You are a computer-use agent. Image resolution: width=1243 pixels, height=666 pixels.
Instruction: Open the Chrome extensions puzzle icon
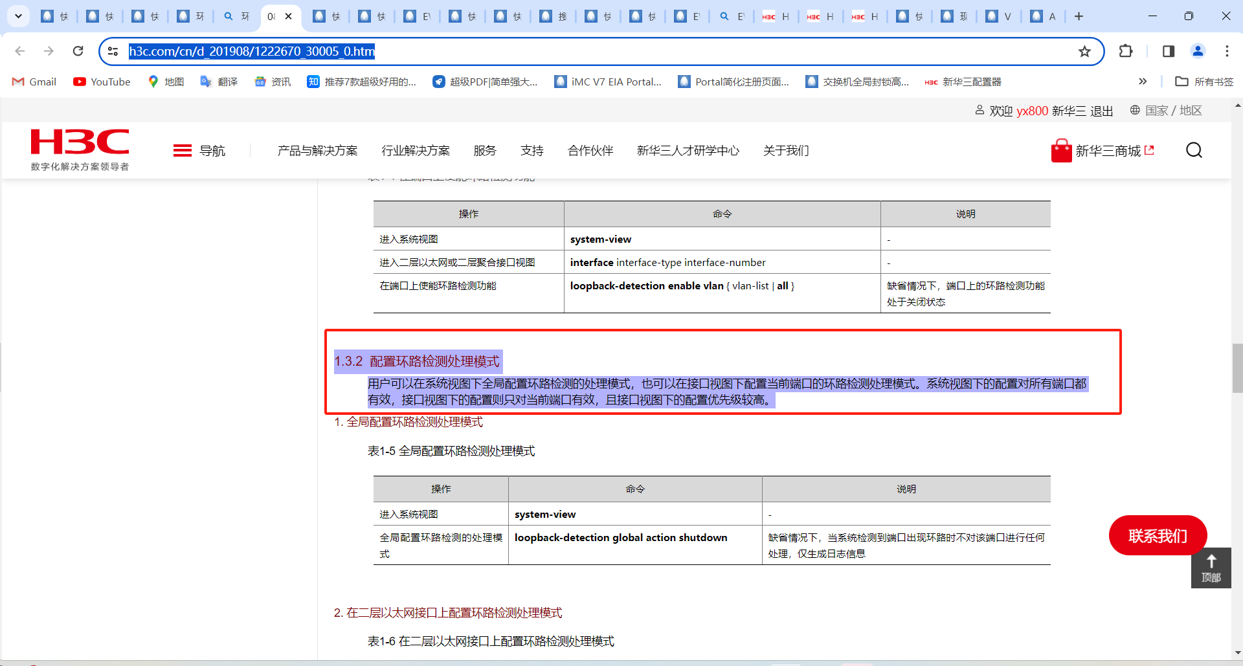point(1126,51)
